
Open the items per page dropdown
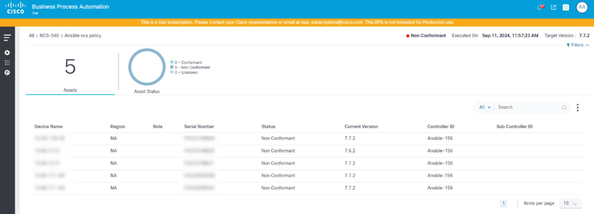click(x=570, y=203)
